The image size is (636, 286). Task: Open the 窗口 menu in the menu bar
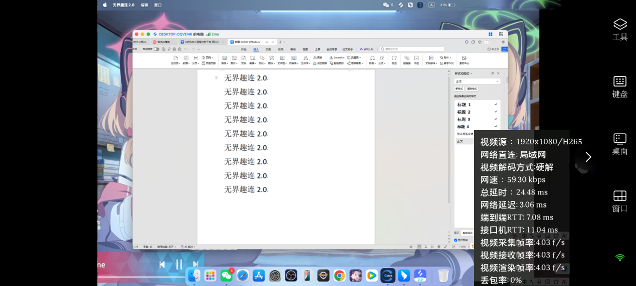pyautogui.click(x=158, y=5)
